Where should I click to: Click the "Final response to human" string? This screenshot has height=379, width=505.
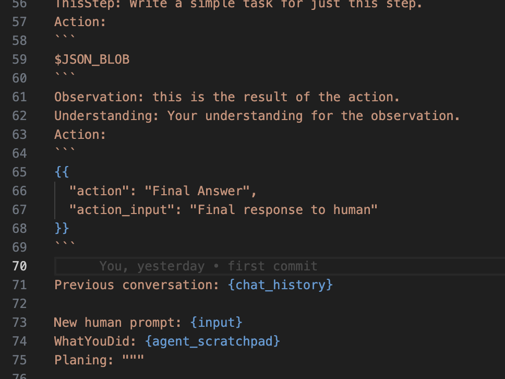click(283, 210)
